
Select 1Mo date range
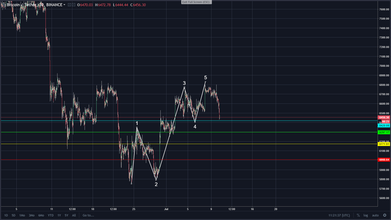[22, 215]
